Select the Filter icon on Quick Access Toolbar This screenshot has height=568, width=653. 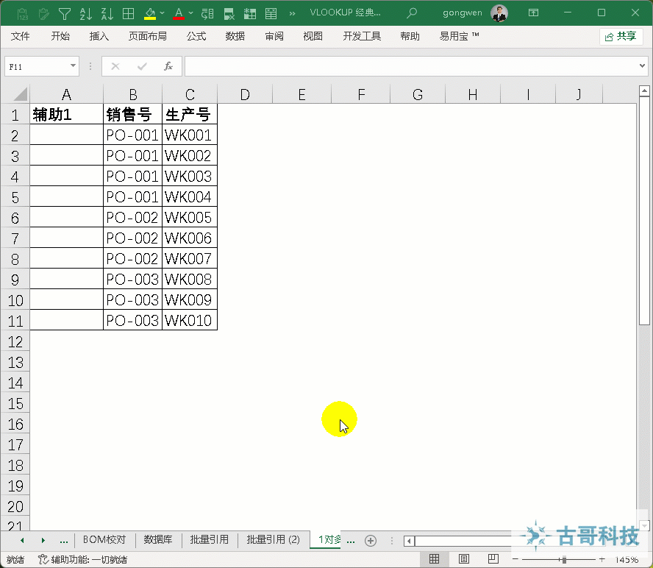click(x=64, y=13)
